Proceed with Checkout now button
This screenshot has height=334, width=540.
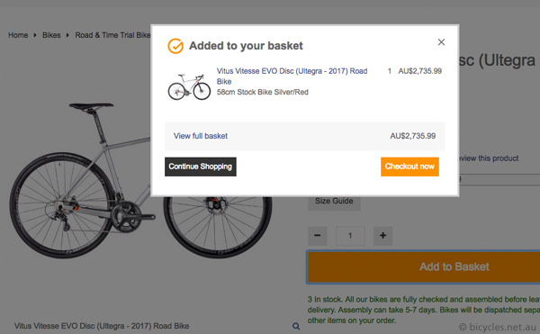coord(409,167)
